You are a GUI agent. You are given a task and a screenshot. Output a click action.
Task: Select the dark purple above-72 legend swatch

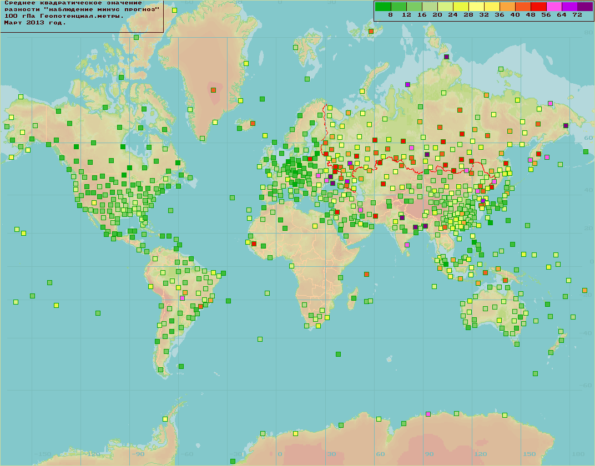pyautogui.click(x=585, y=7)
